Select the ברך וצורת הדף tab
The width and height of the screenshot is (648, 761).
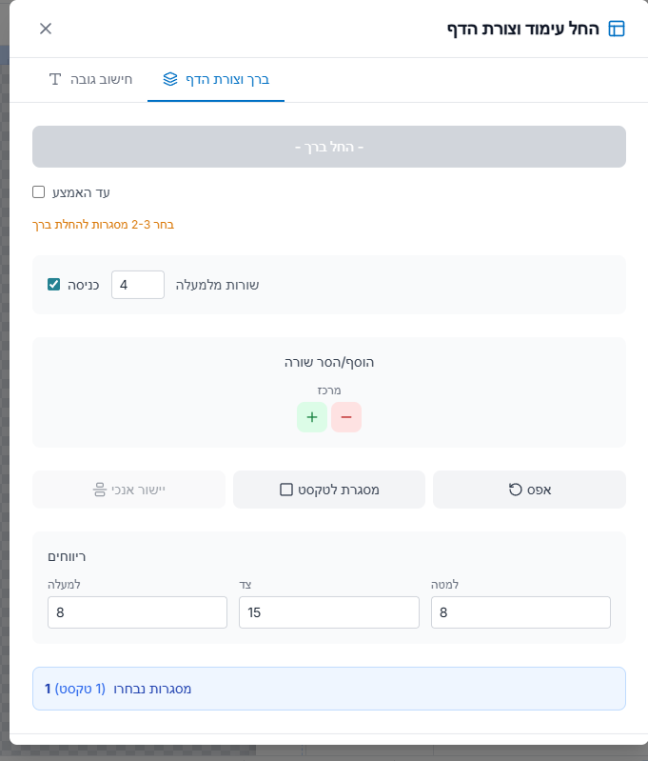[216, 79]
